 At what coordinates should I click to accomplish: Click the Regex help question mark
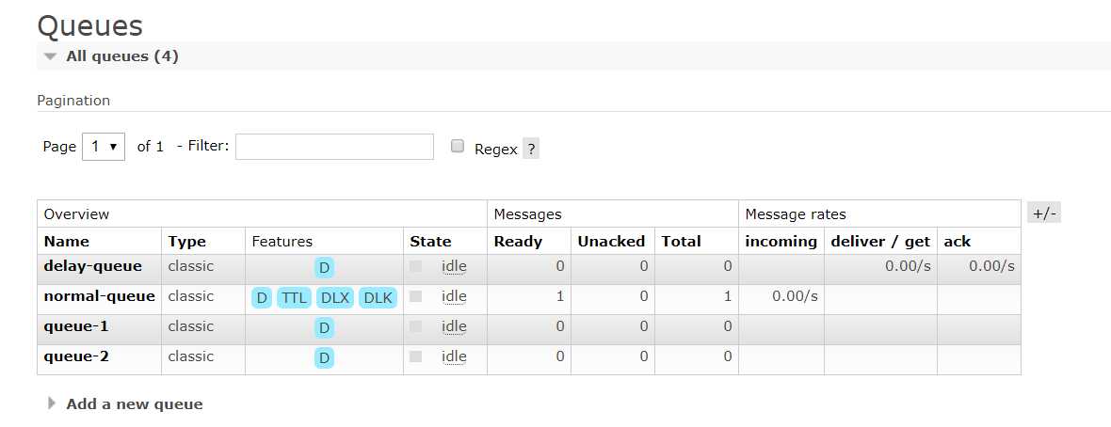[x=531, y=149]
